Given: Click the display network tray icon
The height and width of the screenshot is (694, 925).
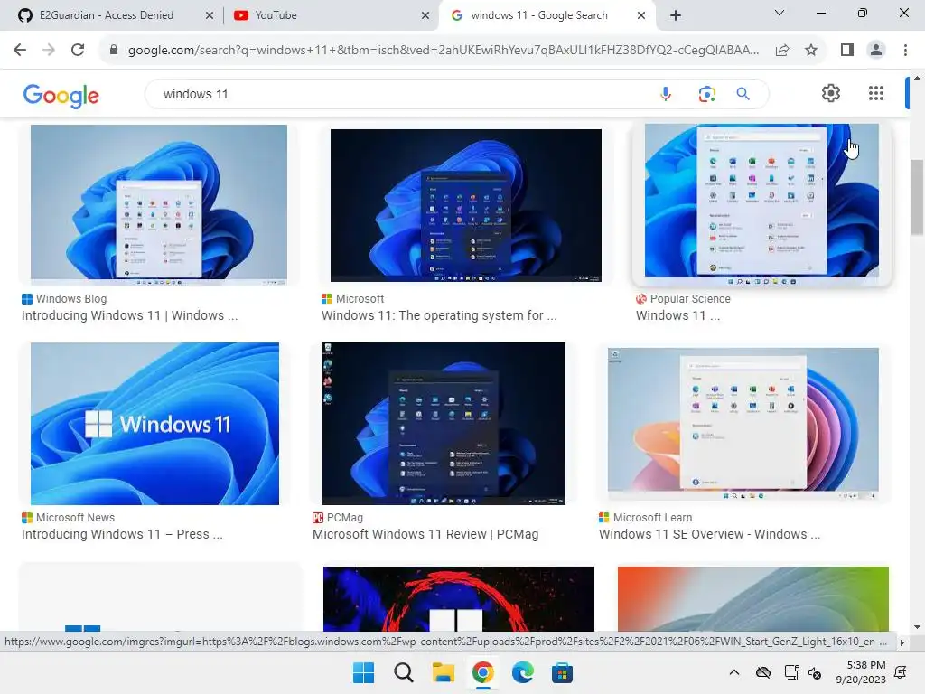Looking at the screenshot, I should coord(791,672).
